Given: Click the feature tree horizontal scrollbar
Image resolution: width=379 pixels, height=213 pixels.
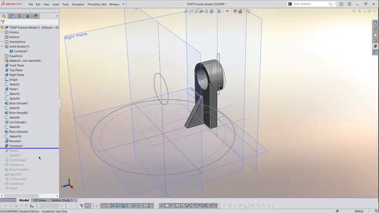Looking at the screenshot, I should [x=21, y=196].
